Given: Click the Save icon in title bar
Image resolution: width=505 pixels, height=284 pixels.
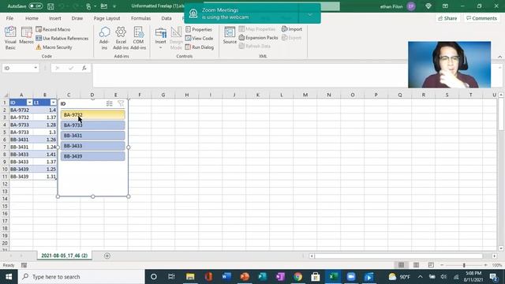Looking at the screenshot, I should click(x=50, y=6).
